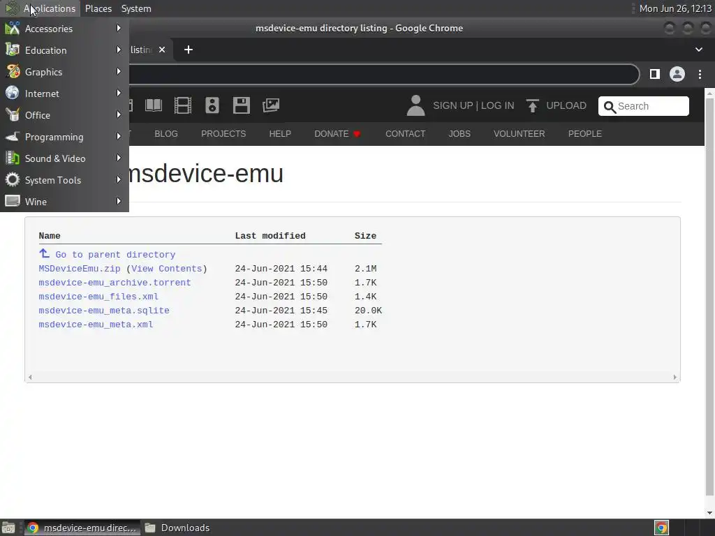Open the Archive software floppy icon

pyautogui.click(x=241, y=105)
